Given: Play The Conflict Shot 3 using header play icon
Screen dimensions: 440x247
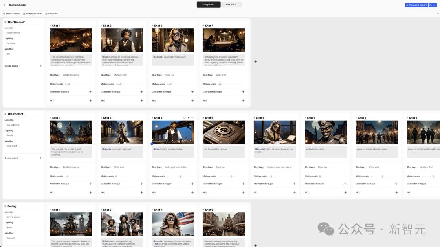Looking at the screenshot, I should click(x=189, y=118).
